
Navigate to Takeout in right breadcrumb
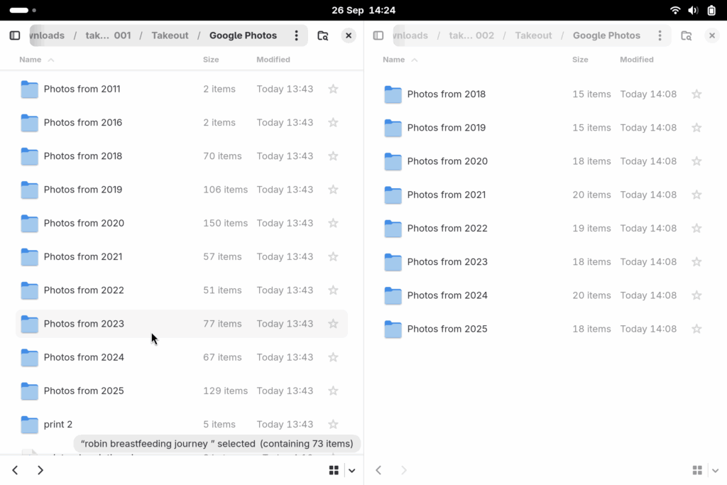pos(533,36)
